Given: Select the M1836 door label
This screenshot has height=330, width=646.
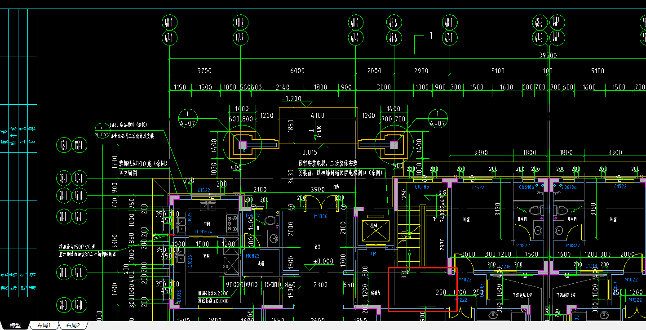Looking at the screenshot, I should pyautogui.click(x=321, y=216).
